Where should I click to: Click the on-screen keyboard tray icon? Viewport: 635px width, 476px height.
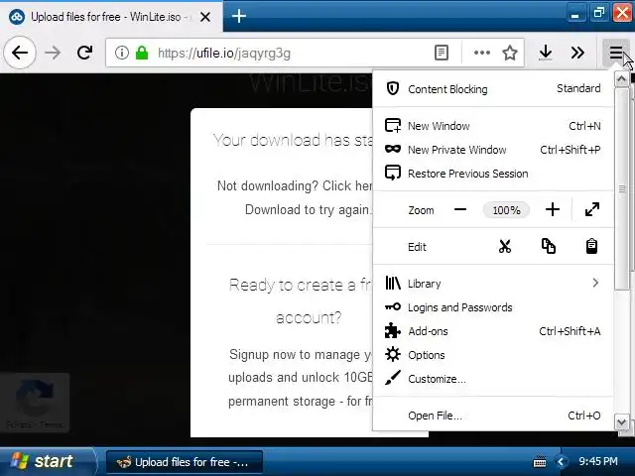pyautogui.click(x=540, y=461)
